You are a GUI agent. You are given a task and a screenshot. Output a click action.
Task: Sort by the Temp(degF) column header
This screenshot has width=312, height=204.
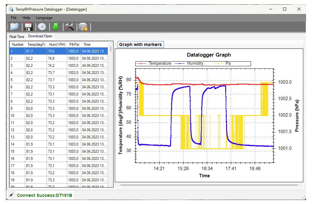(x=36, y=44)
